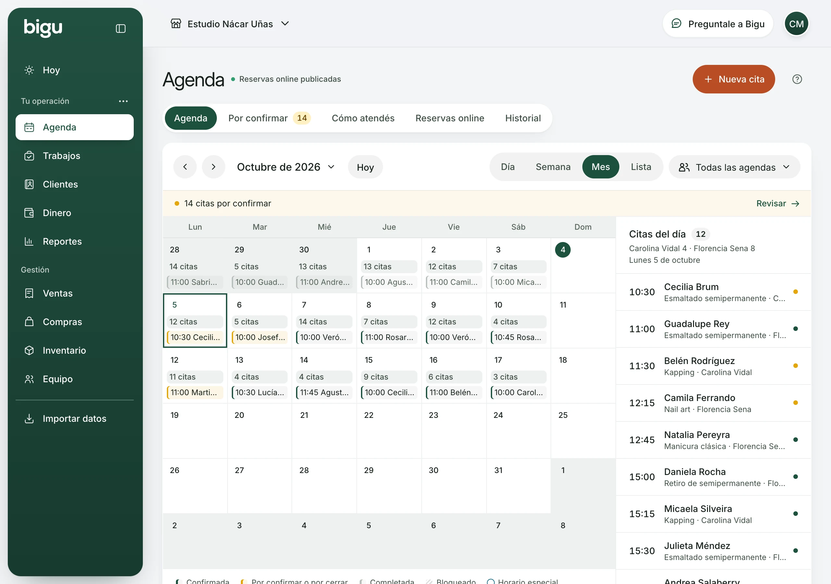This screenshot has height=584, width=831.
Task: Open Por confirmar tab
Action: point(269,118)
